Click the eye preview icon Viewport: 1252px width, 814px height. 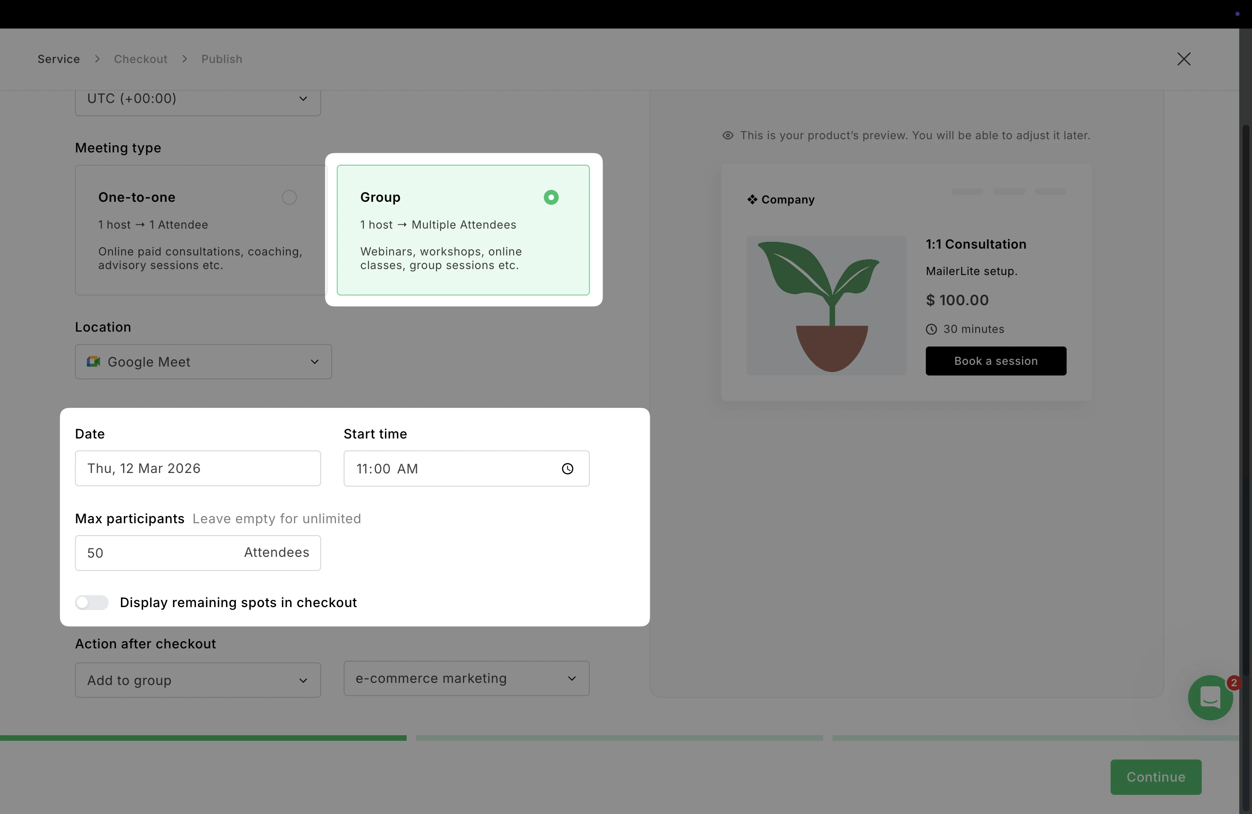727,136
